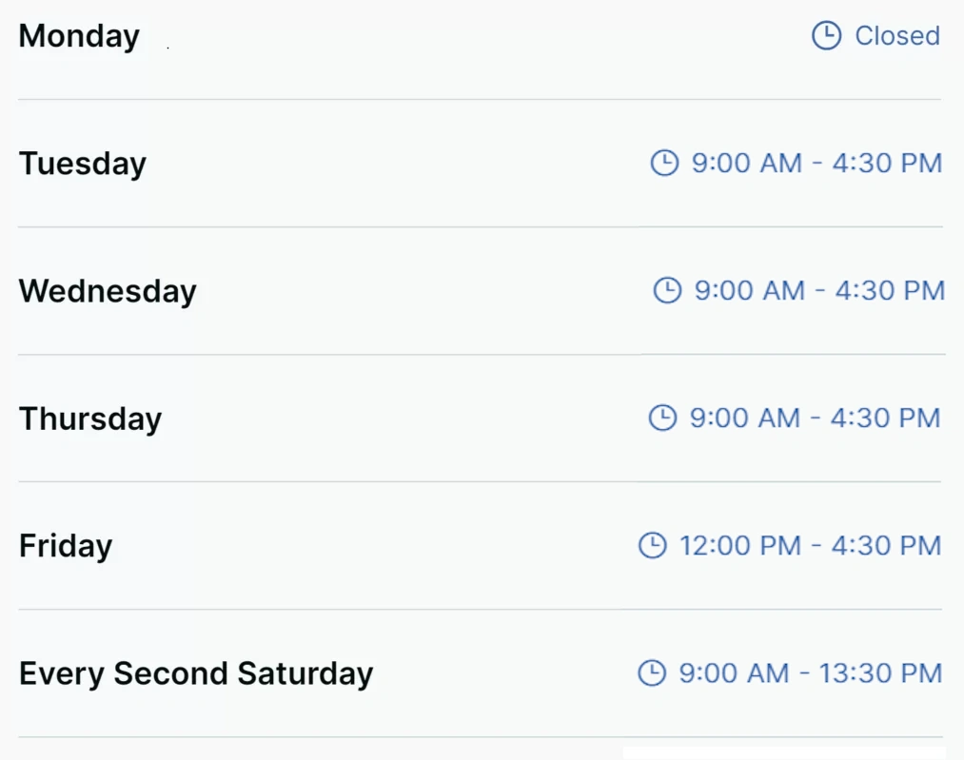The height and width of the screenshot is (760, 964).
Task: Click the clock icon showing Tuesday opens at 9:00 AM
Action: coord(662,163)
